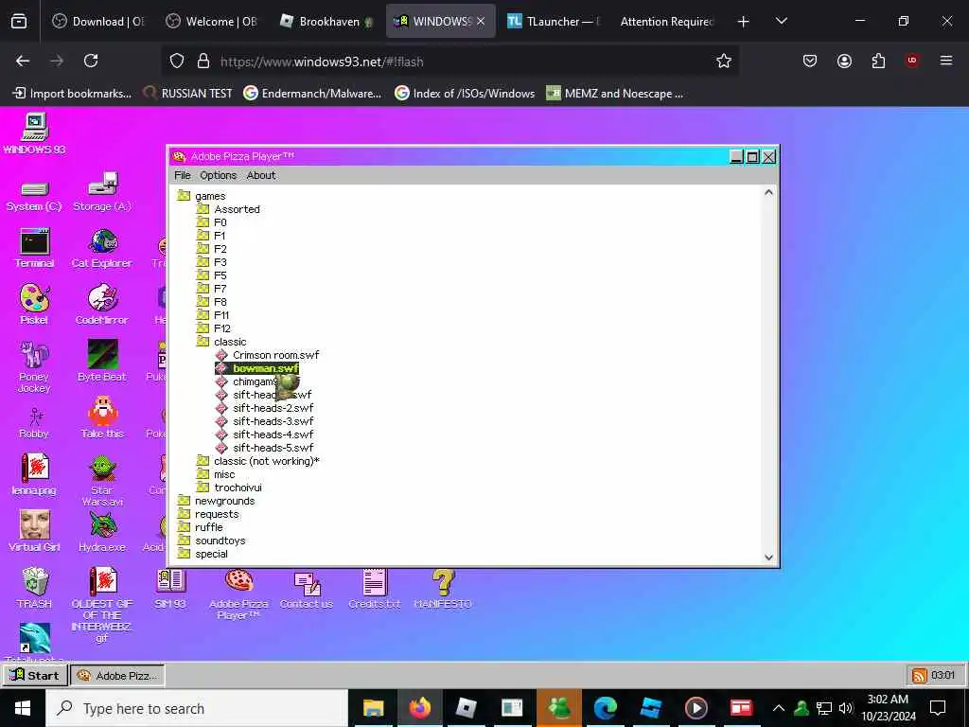The width and height of the screenshot is (969, 727).
Task: Open the Options menu in Pizza Player
Action: coord(219,175)
